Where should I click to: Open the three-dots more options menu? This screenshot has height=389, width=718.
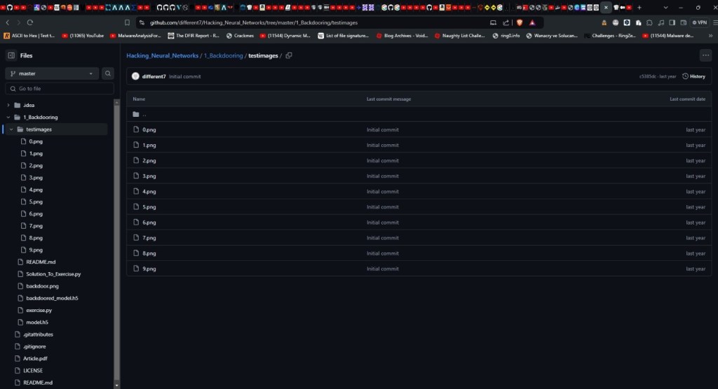pos(705,55)
